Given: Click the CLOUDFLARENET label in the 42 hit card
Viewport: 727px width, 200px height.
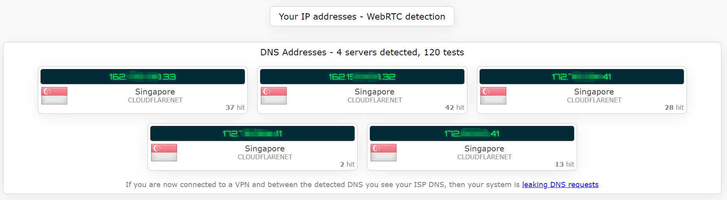Looking at the screenshot, I should [375, 100].
